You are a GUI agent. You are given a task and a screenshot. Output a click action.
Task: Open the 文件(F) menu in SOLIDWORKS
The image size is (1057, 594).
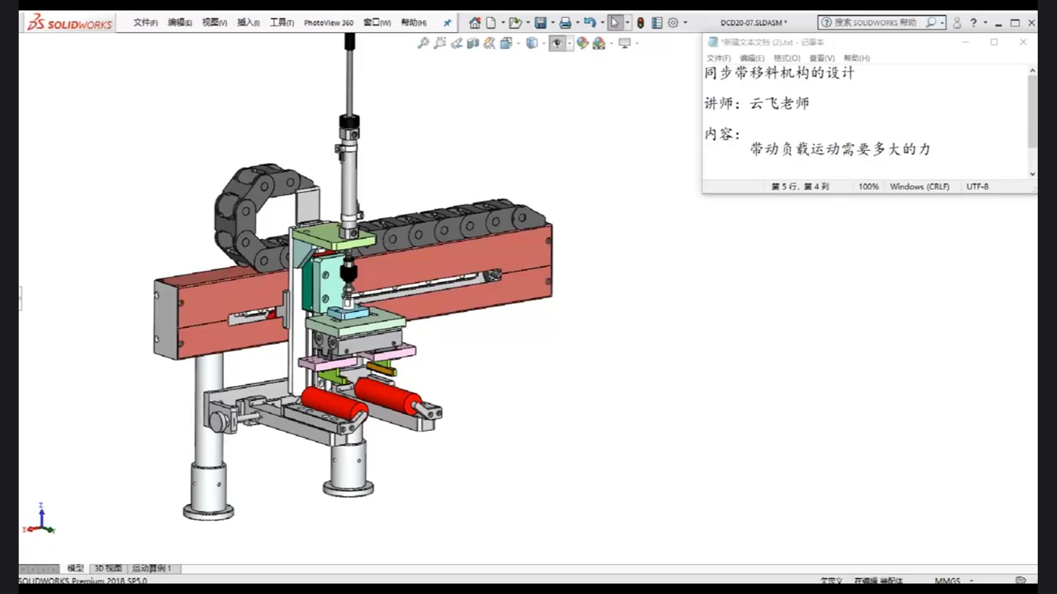(x=145, y=23)
